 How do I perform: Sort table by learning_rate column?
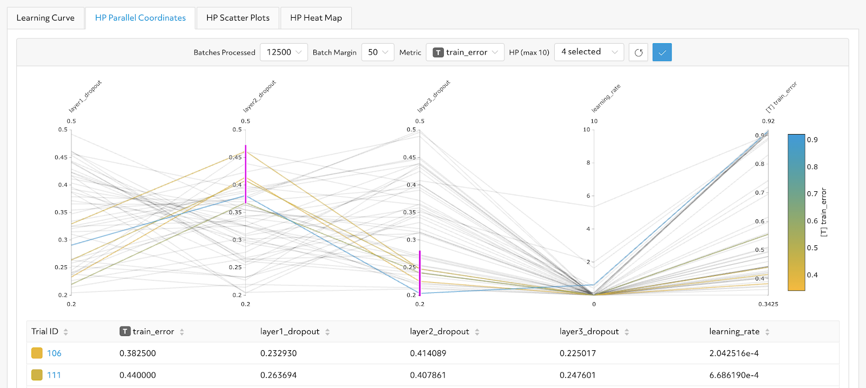[x=767, y=332]
